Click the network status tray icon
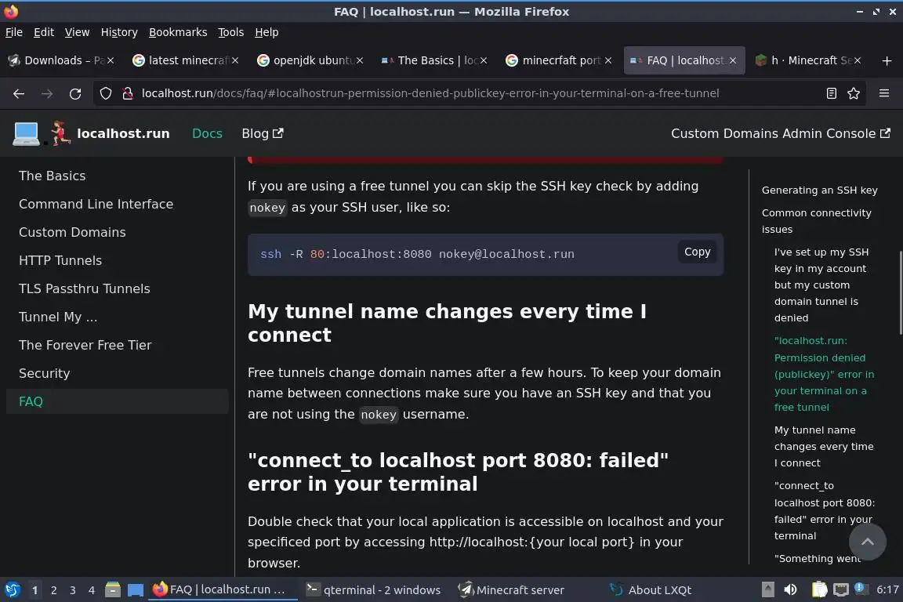Viewport: 903px width, 602px height. point(841,590)
